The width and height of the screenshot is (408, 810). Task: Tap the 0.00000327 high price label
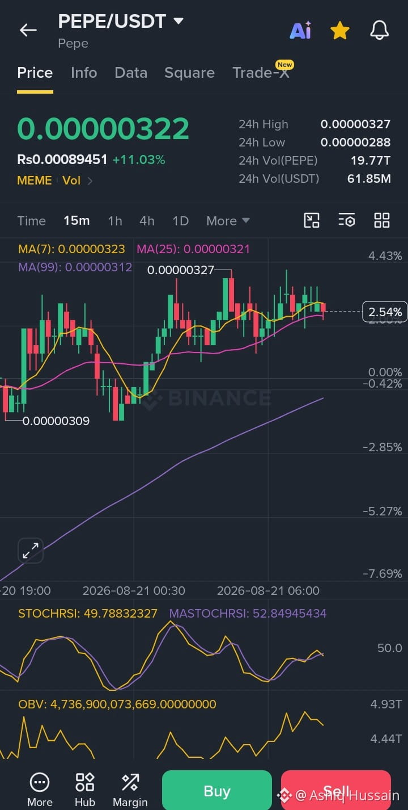point(181,270)
